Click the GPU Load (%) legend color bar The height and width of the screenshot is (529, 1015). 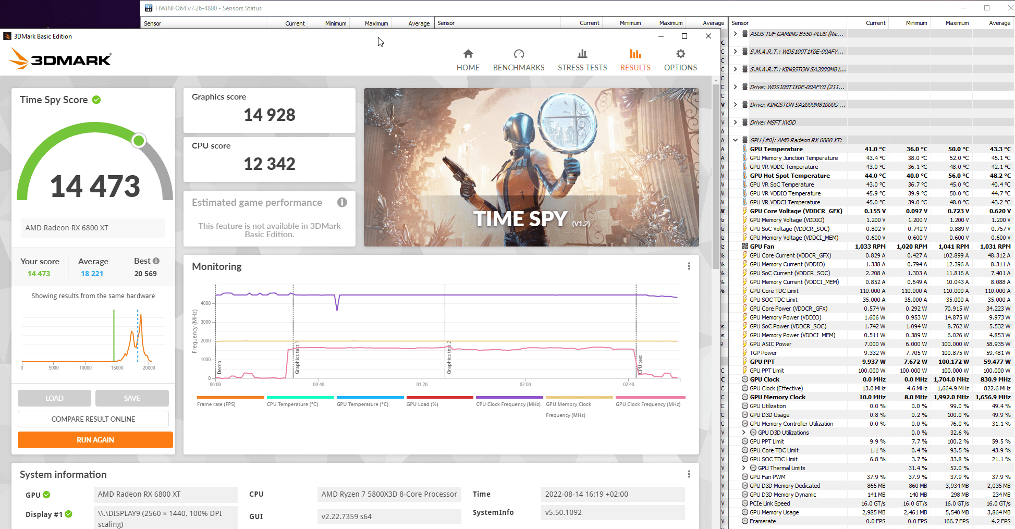coord(439,397)
